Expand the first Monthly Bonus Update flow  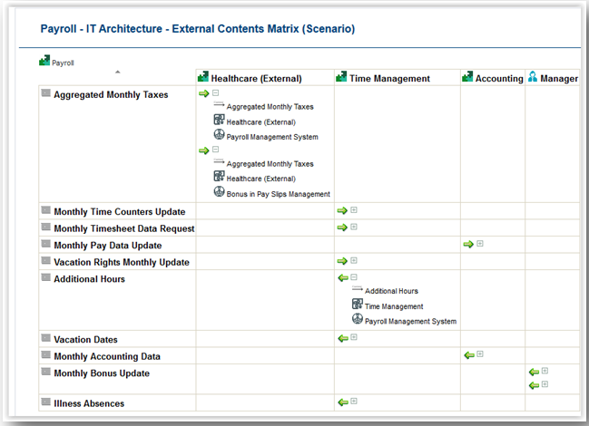545,371
